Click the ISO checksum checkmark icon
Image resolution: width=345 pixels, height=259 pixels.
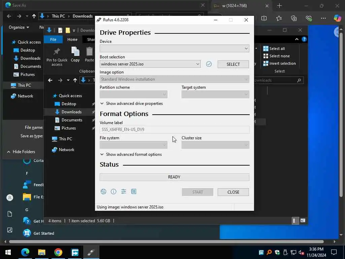209,64
